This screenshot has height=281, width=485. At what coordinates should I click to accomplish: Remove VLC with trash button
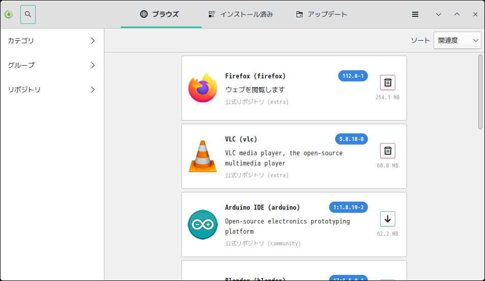(x=388, y=151)
